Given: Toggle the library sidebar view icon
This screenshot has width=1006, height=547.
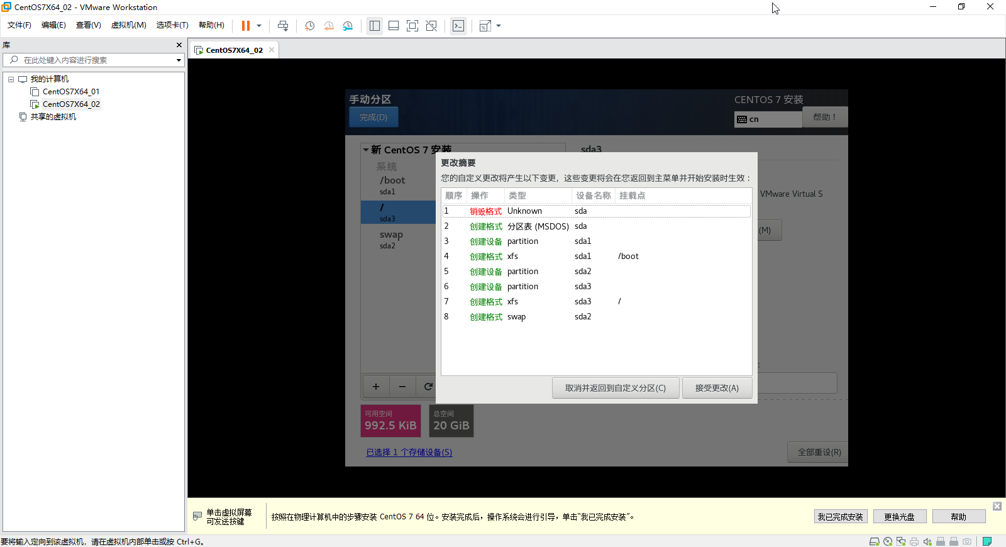Looking at the screenshot, I should 375,26.
